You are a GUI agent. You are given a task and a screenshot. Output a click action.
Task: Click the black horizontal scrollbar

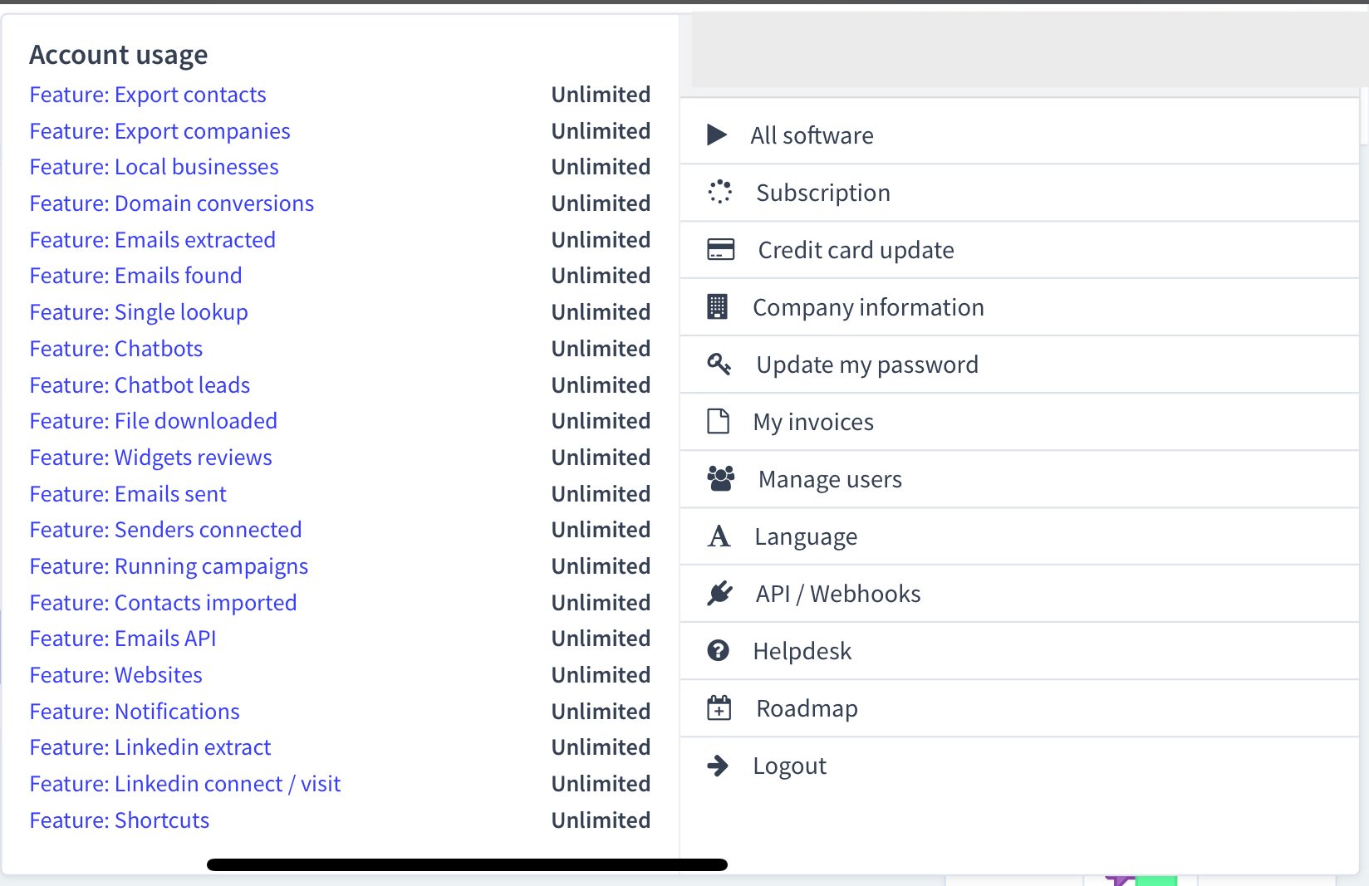click(x=467, y=864)
